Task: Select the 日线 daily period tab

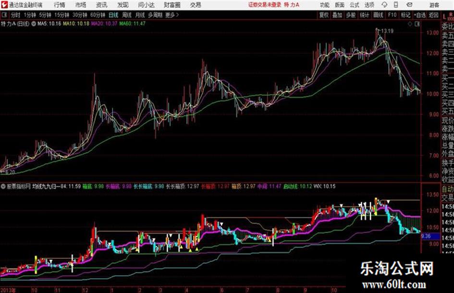Action: point(113,15)
